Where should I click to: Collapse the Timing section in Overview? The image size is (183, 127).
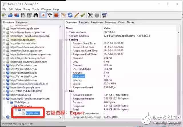pos(67,40)
